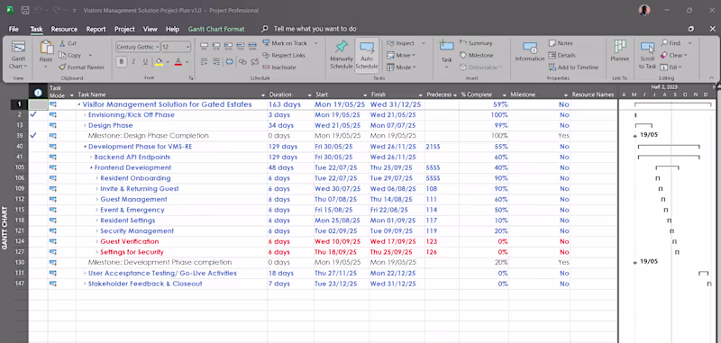The width and height of the screenshot is (721, 343).
Task: Mark task 50% complete
Action: pos(229,46)
